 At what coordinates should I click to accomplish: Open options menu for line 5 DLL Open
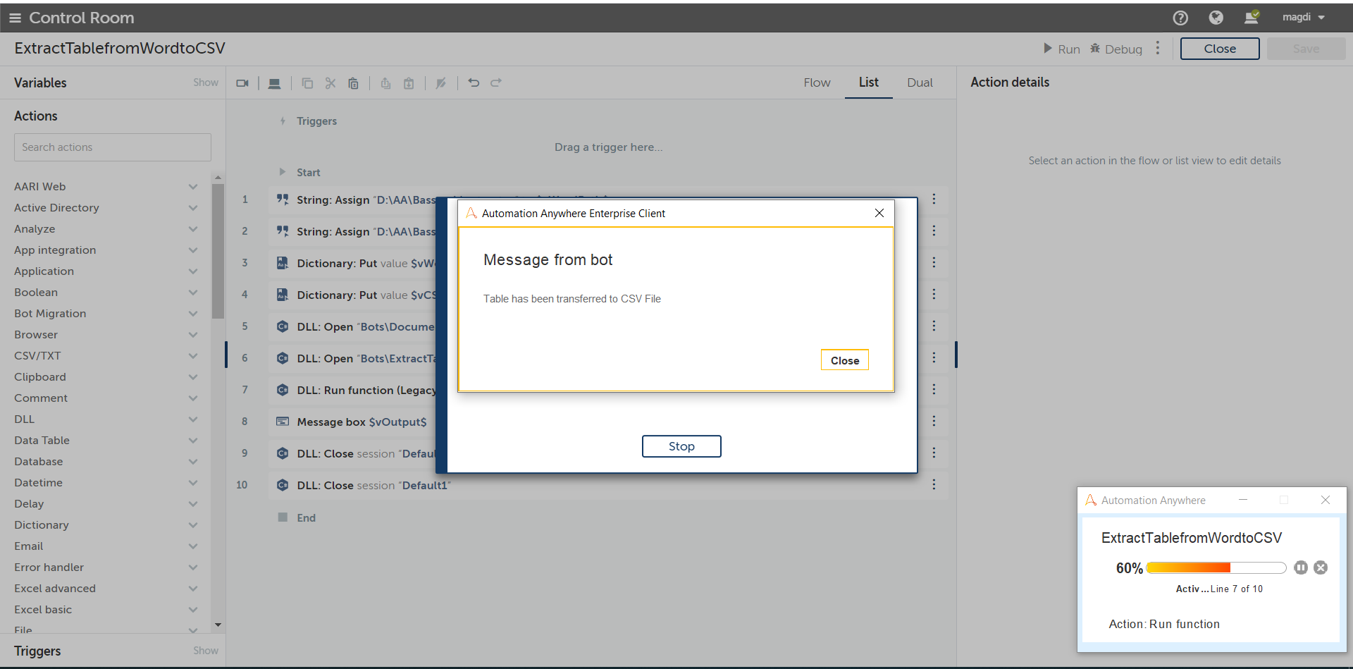[934, 326]
